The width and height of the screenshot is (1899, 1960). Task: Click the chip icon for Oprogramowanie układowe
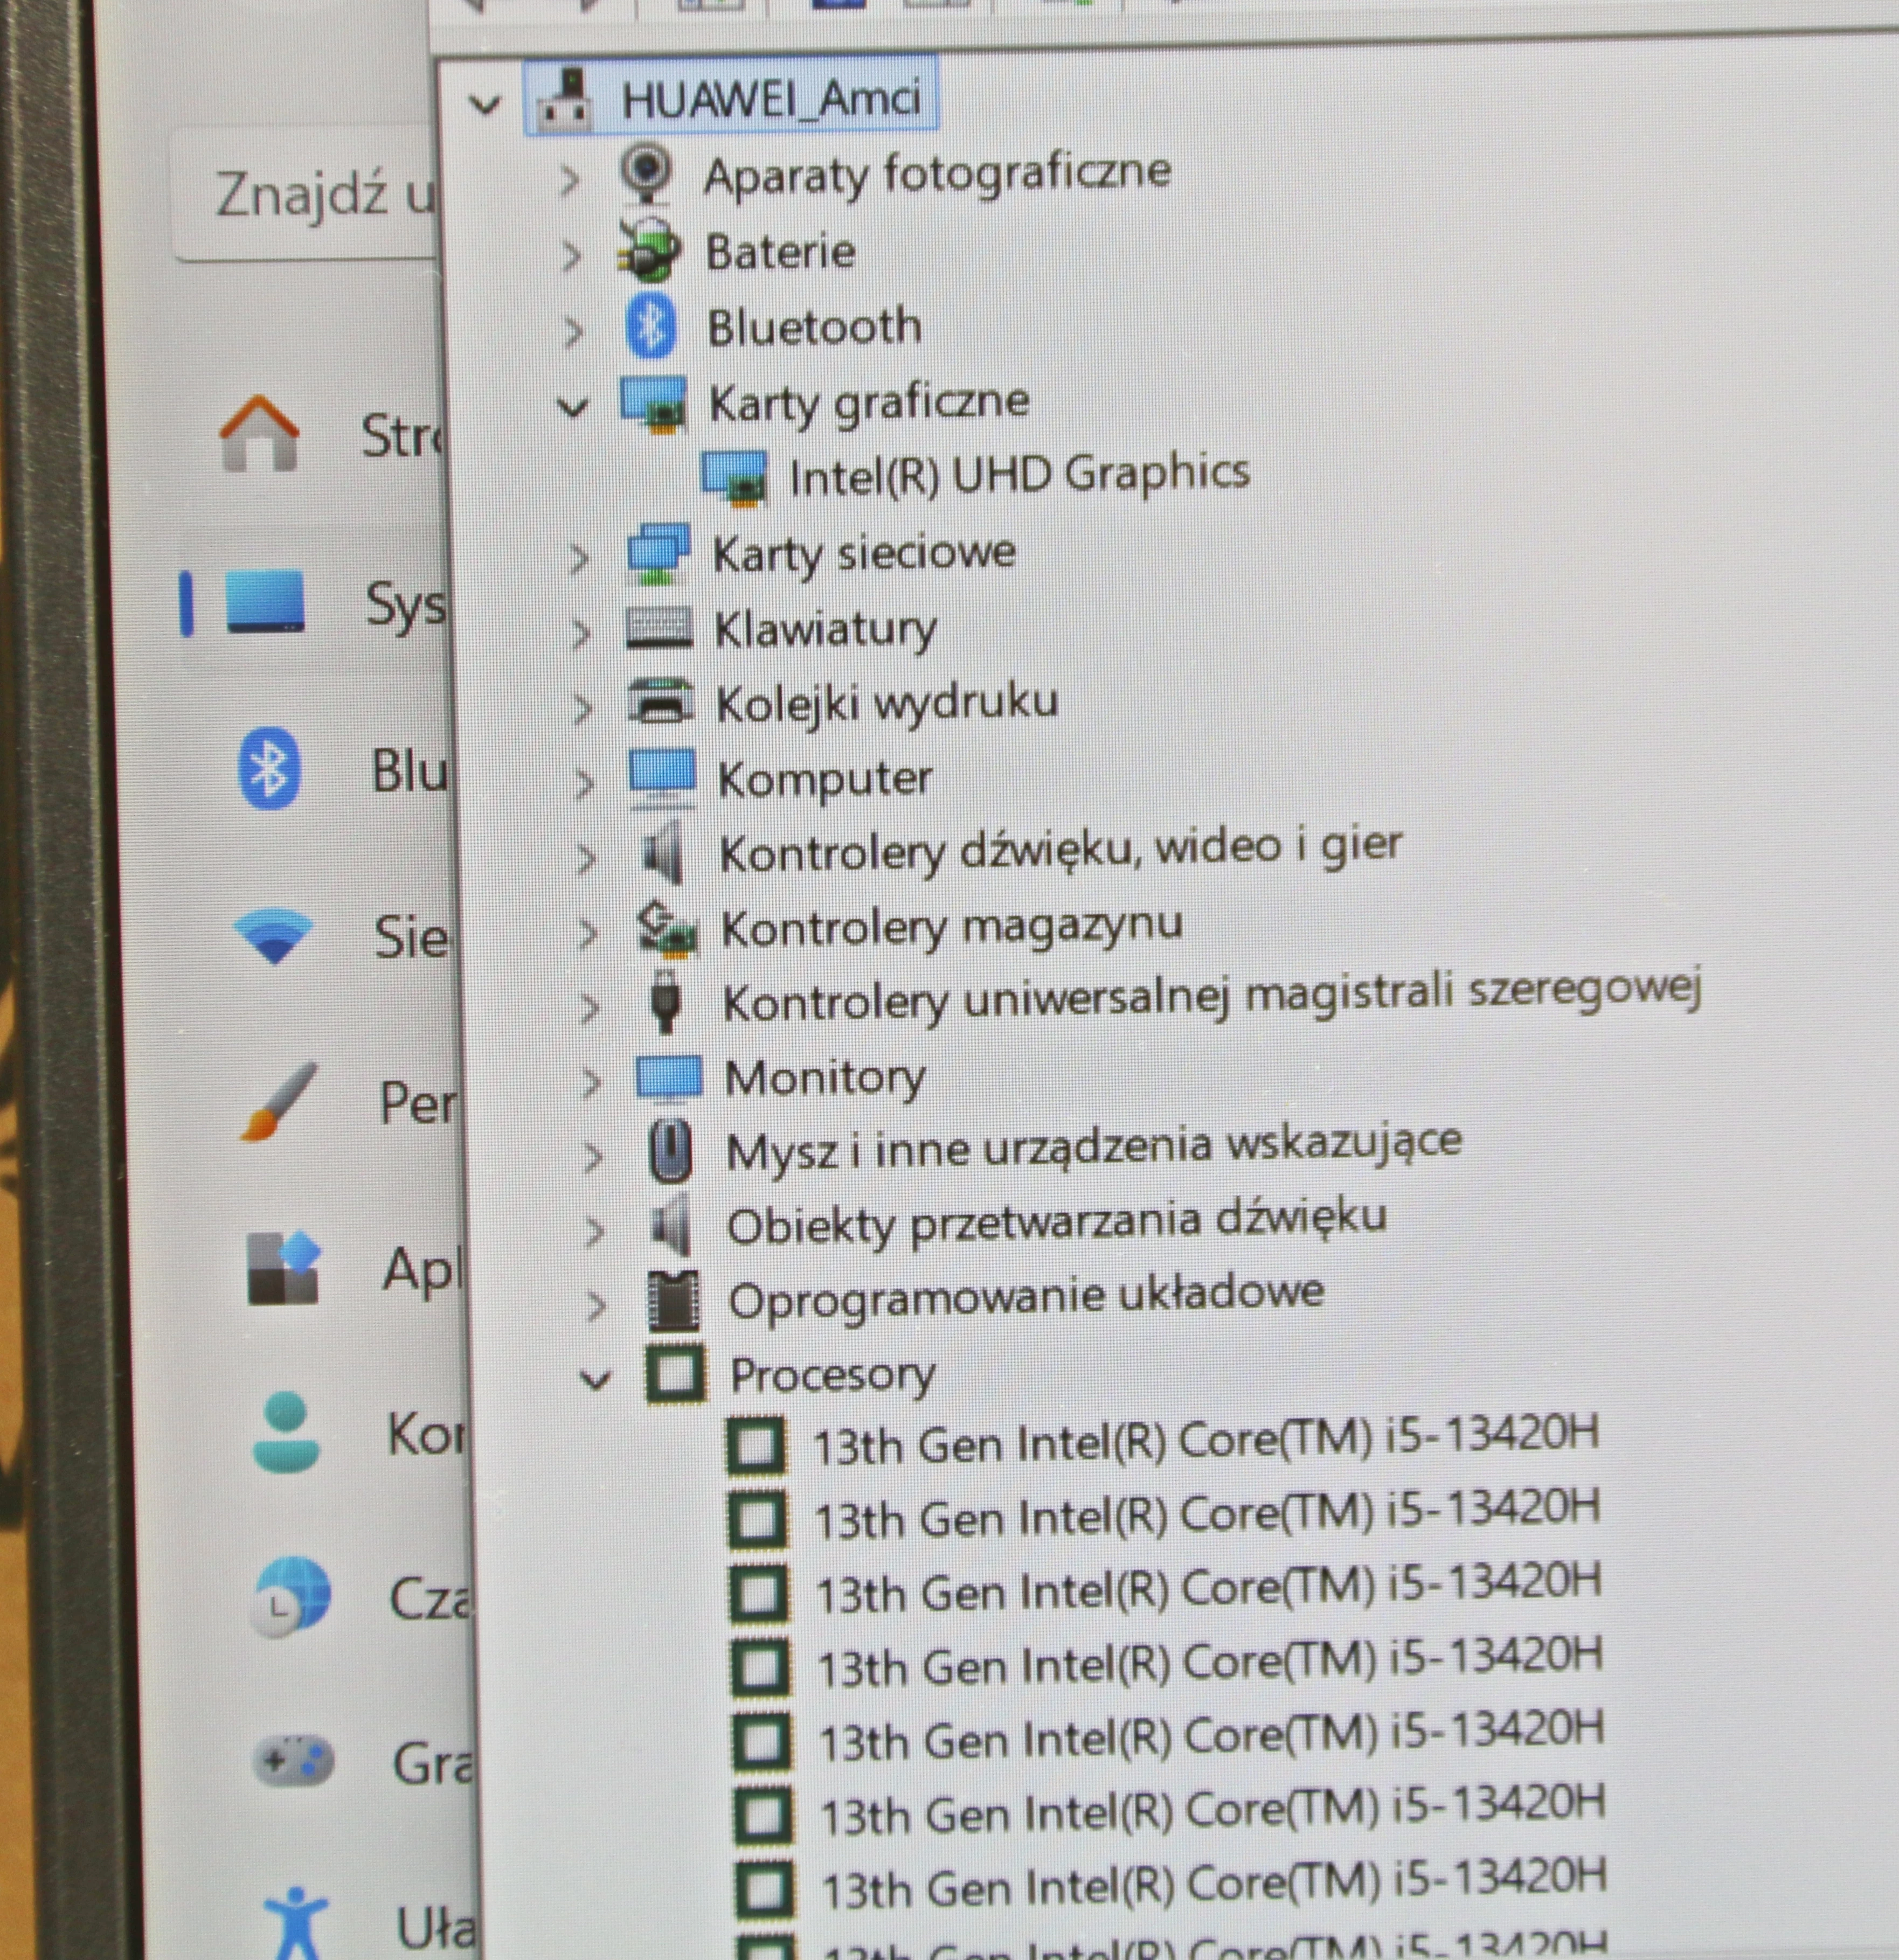click(674, 1301)
